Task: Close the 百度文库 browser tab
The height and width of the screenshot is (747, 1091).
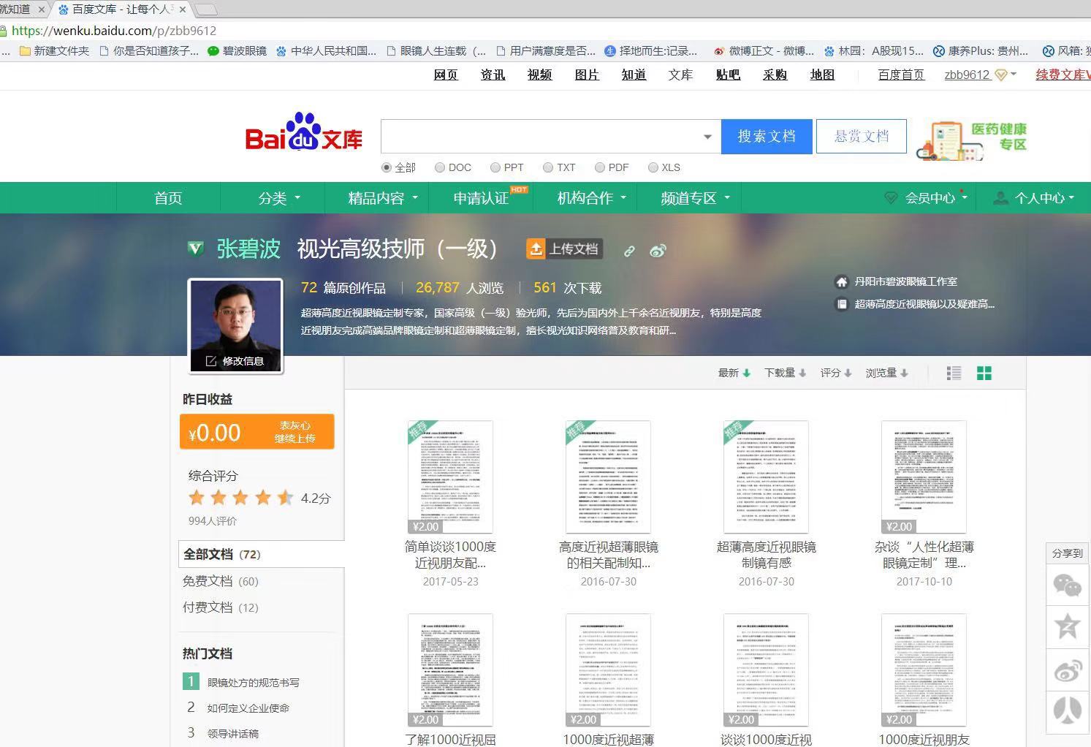Action: [x=183, y=10]
